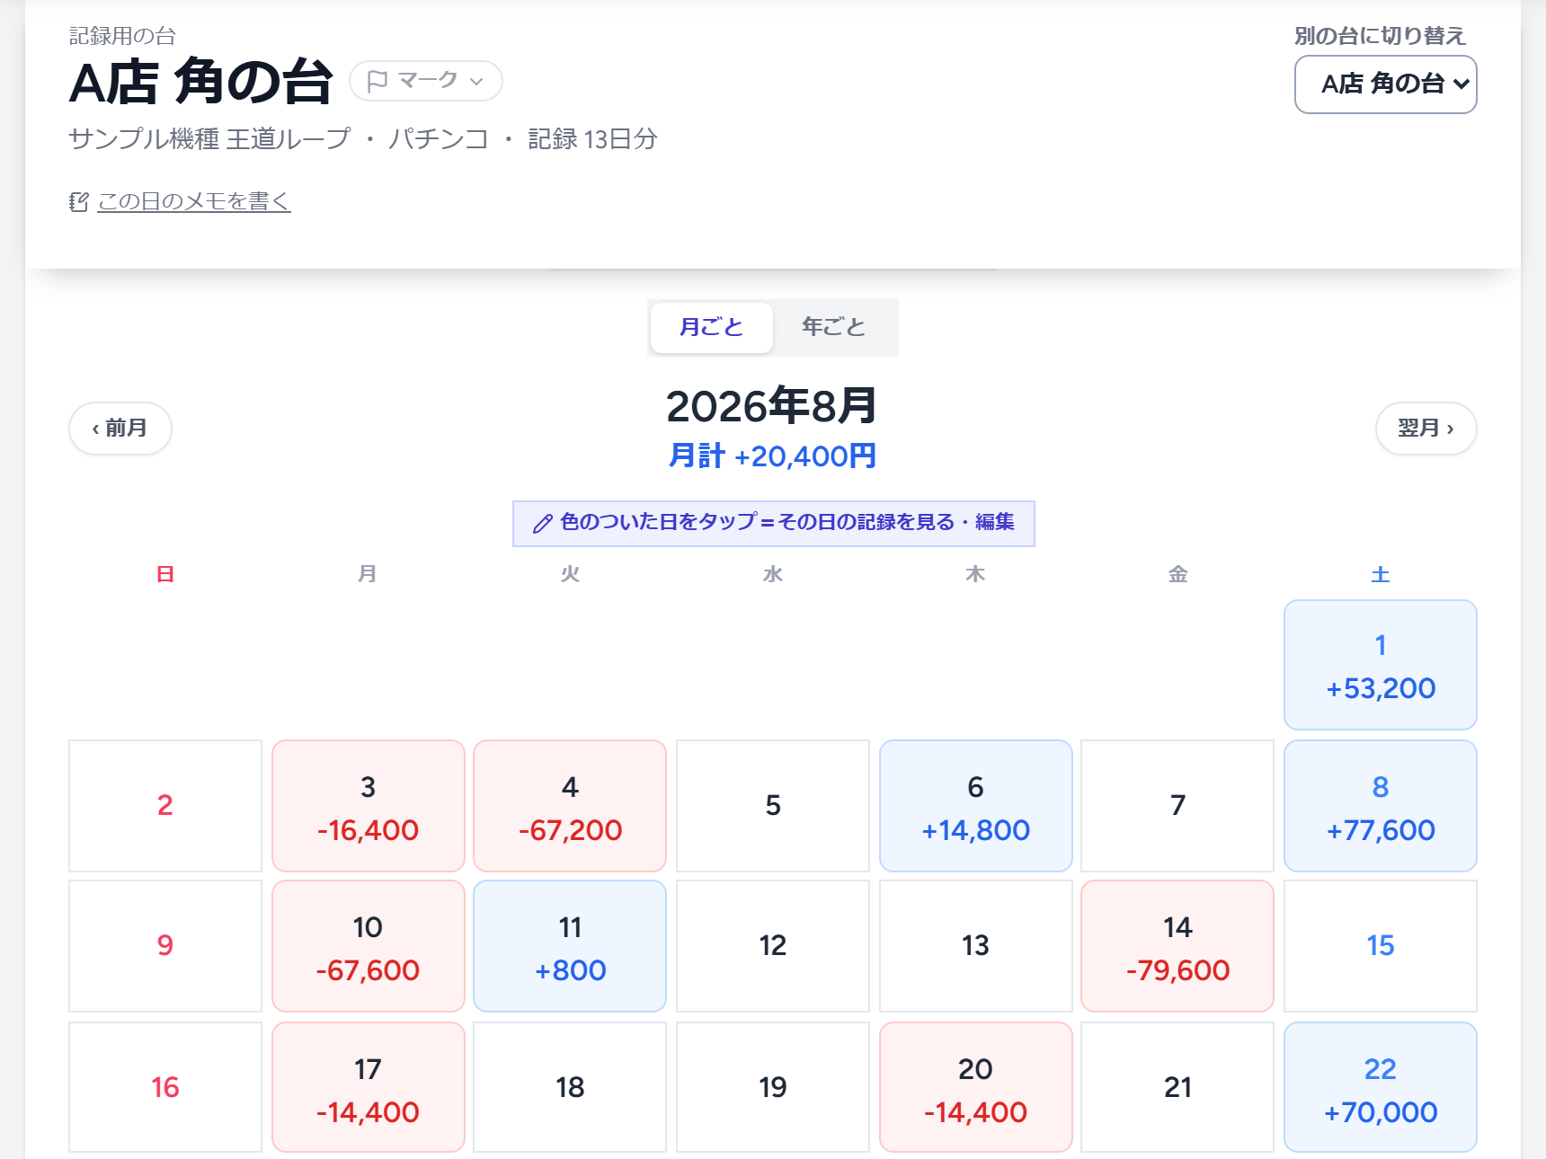The image size is (1546, 1159).
Task: Open August 11 record +800
Action: [570, 946]
